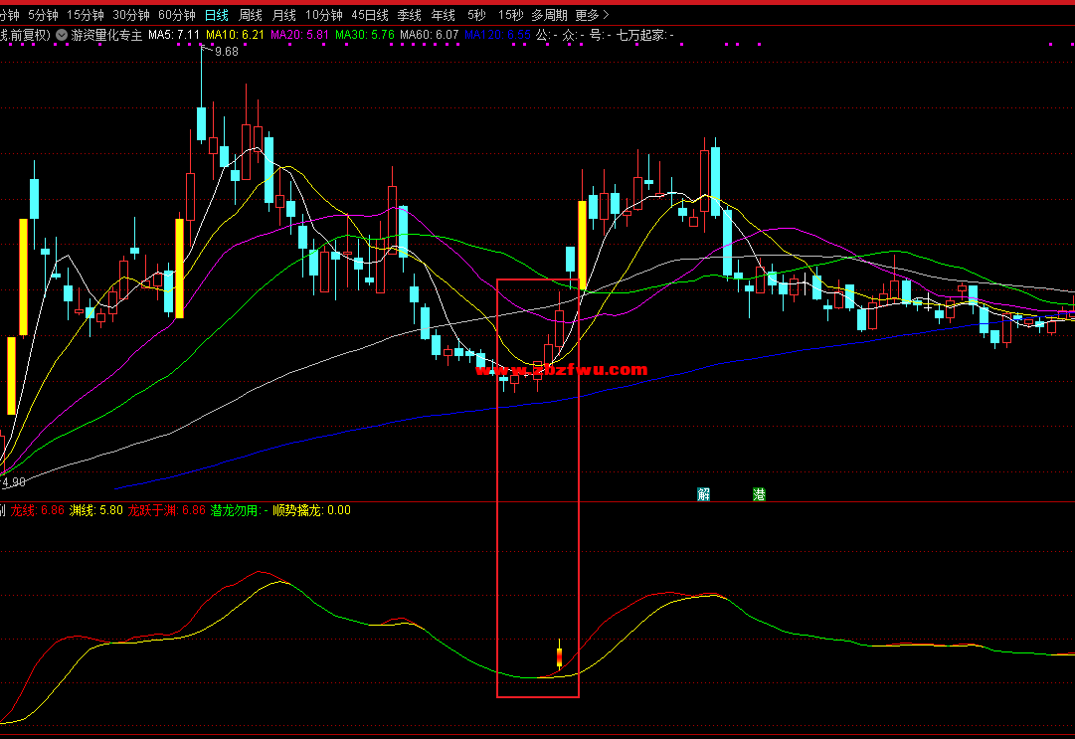Click the tall cyan candle at 9.68 peak
Image resolution: width=1075 pixels, height=739 pixels.
pyautogui.click(x=202, y=123)
